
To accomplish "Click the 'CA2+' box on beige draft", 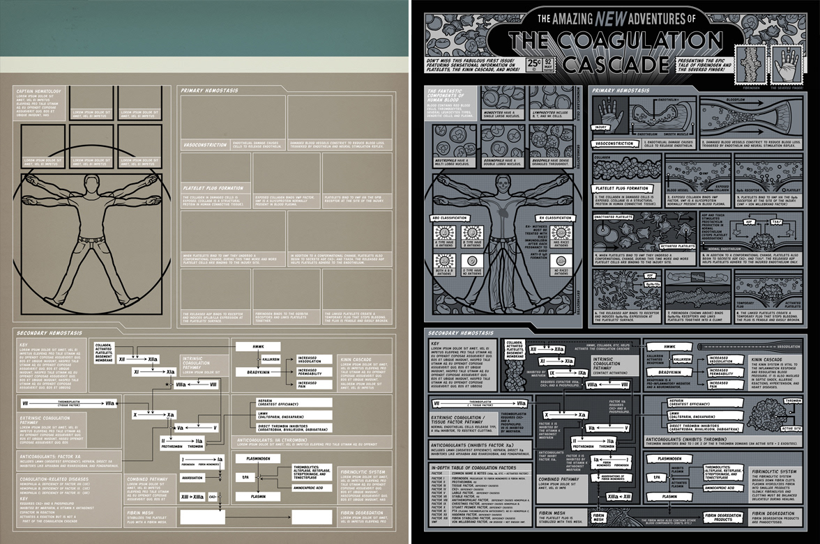I will pos(213,497).
